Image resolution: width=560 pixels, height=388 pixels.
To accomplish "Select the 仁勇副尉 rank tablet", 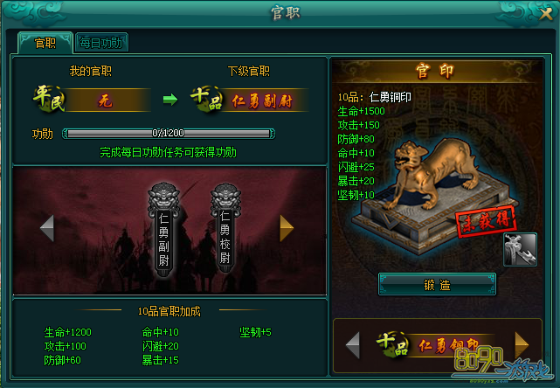I will tap(163, 230).
